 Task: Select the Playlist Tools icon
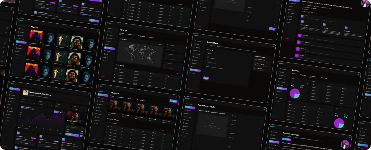pos(297,56)
